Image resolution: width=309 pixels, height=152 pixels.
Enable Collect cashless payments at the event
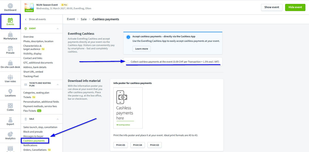pyautogui.click(x=128, y=62)
